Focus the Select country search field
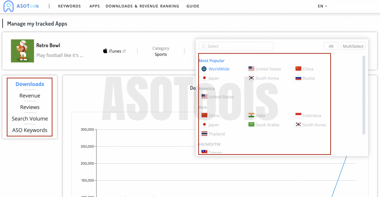The width and height of the screenshot is (380, 197). 236,46
